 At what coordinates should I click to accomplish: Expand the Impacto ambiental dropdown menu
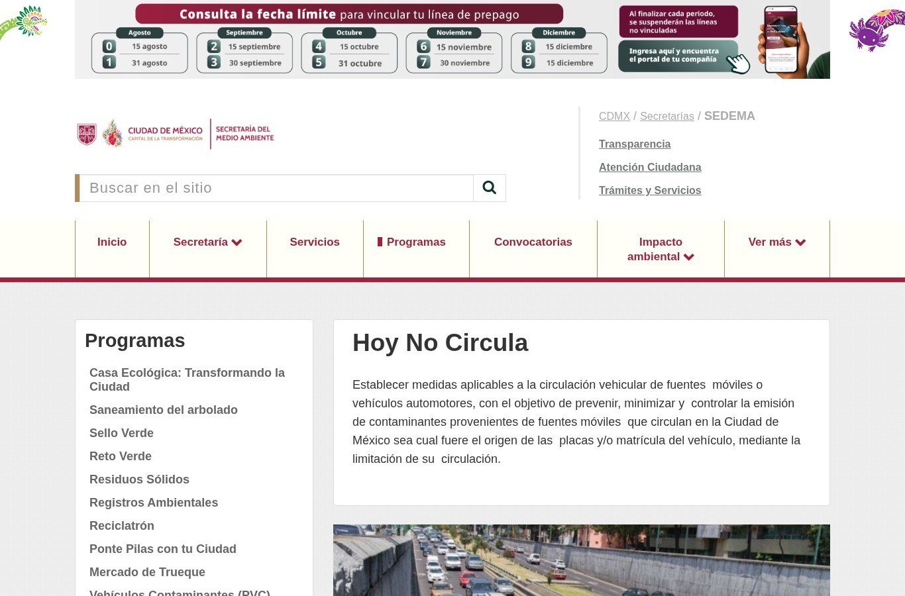[x=661, y=249]
